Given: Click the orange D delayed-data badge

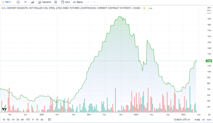Looking at the screenshot, I should 144,8.
